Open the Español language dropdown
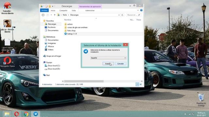This screenshot has width=209, height=117. pyautogui.click(x=108, y=58)
